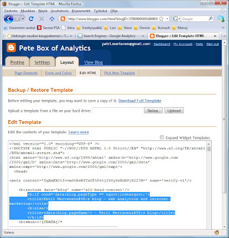Select the Edit HTML sub-tab
229x238 pixels.
88,73
